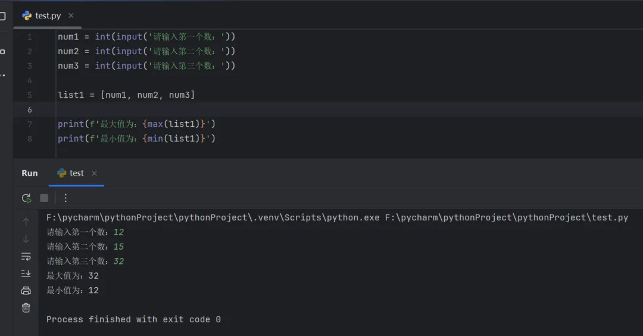Place cursor on empty line 6
Viewport: 643px width, 336px height.
coord(238,110)
